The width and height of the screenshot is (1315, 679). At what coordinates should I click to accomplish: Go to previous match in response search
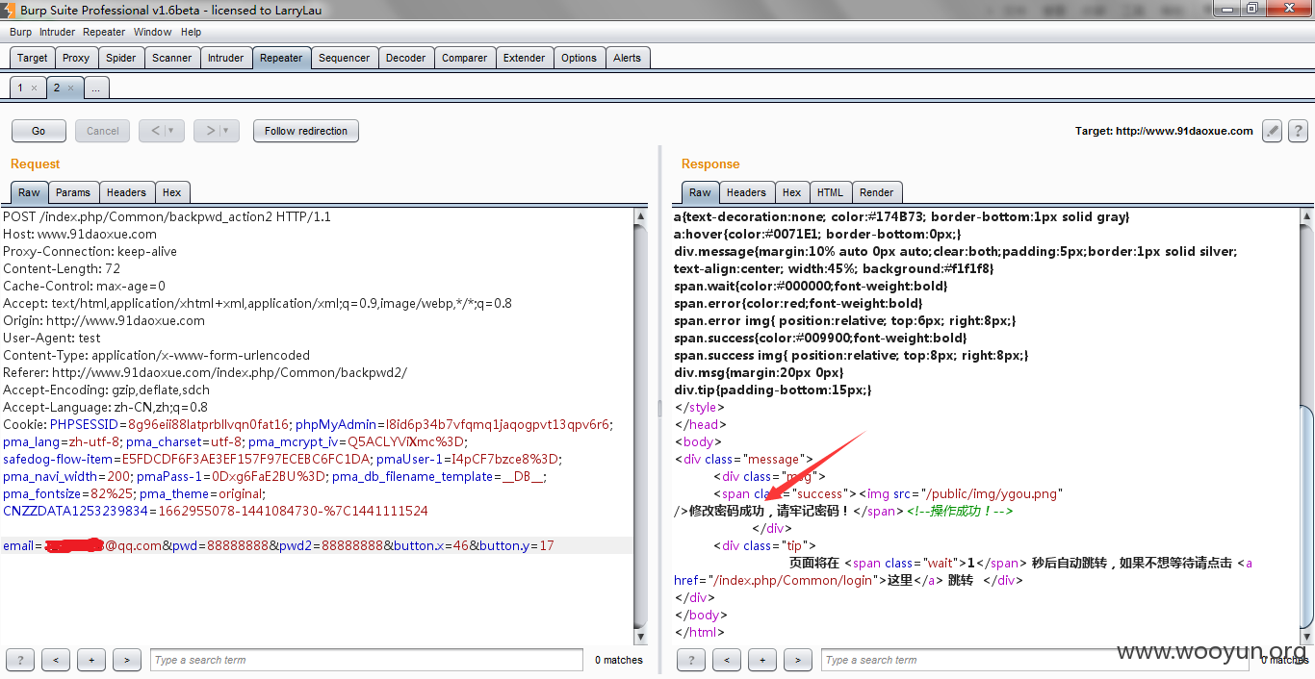click(727, 660)
